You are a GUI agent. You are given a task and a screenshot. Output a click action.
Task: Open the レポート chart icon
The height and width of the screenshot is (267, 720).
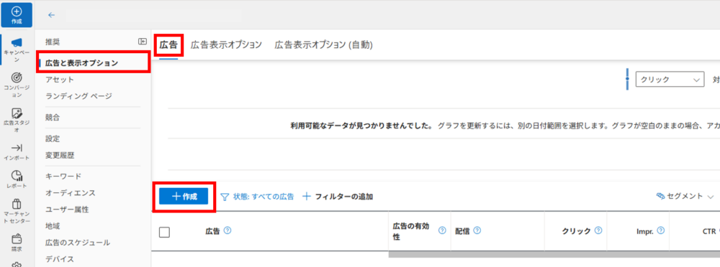[x=17, y=176]
